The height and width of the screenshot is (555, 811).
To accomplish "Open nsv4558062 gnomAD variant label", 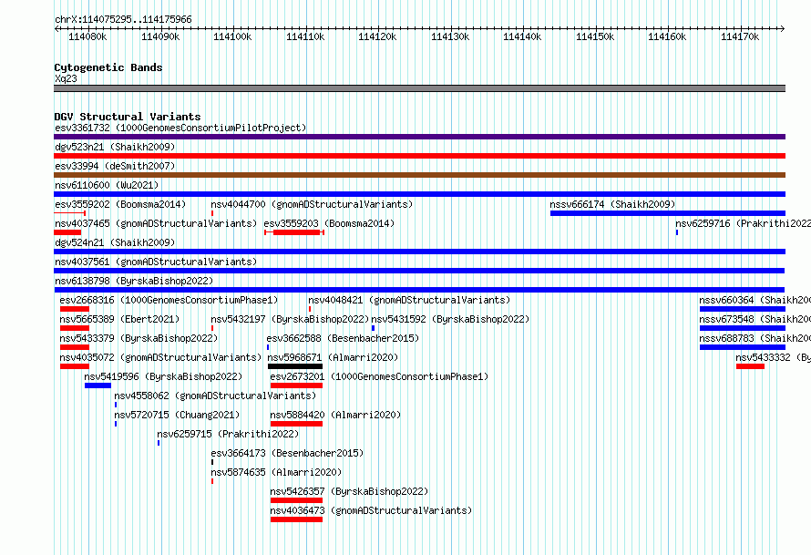I will tap(215, 396).
